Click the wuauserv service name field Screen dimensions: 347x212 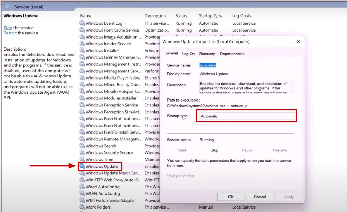pyautogui.click(x=207, y=65)
